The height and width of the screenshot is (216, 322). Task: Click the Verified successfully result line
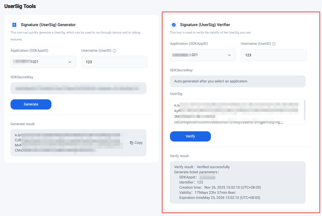[x=202, y=167]
